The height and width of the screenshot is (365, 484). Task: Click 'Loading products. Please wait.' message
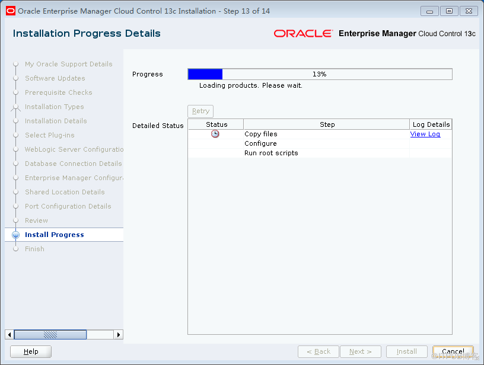[x=251, y=85]
